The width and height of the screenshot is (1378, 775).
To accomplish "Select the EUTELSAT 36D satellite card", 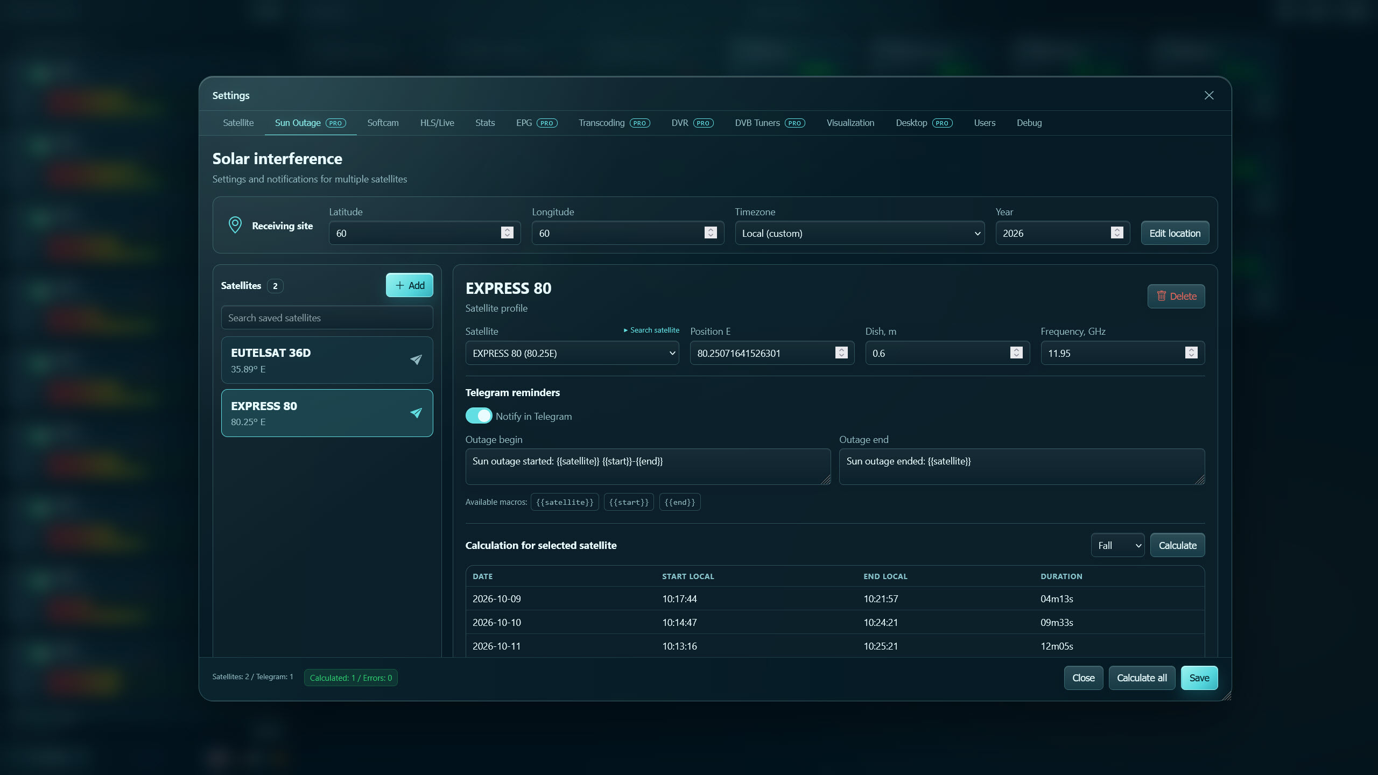I will [x=327, y=360].
